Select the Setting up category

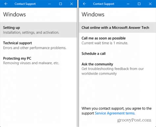pyautogui.click(x=39, y=30)
